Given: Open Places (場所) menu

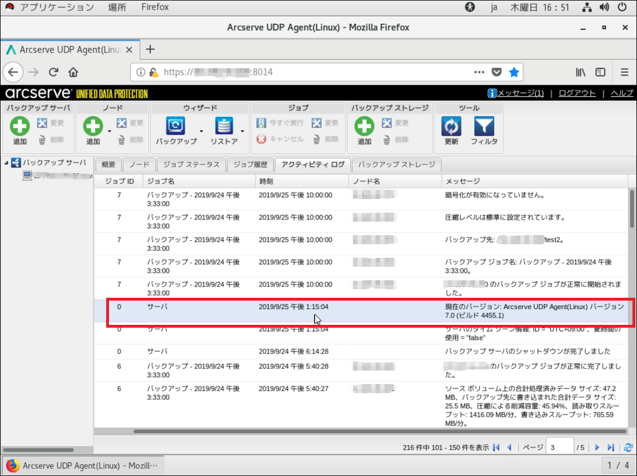Looking at the screenshot, I should [x=117, y=7].
